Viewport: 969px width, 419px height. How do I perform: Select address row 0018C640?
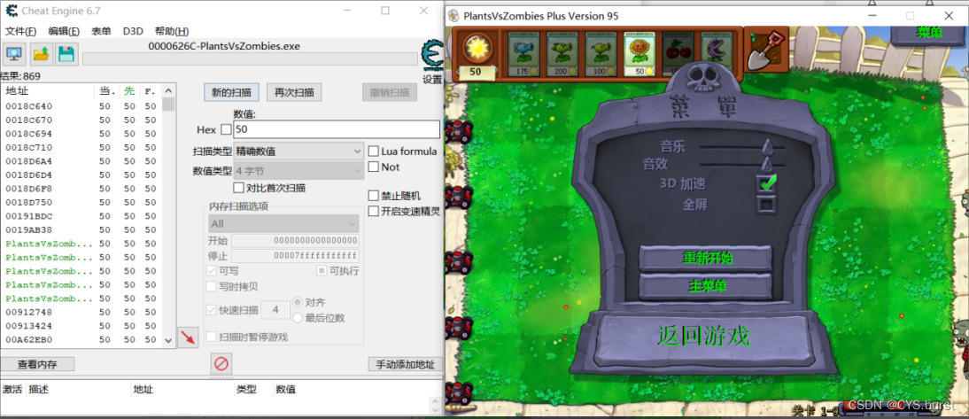click(x=81, y=106)
